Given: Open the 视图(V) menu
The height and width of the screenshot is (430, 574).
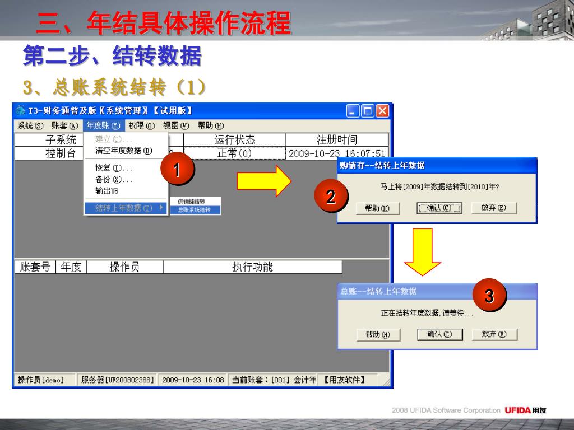Looking at the screenshot, I should [x=176, y=126].
